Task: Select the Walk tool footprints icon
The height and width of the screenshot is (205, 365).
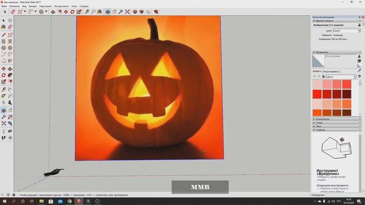Action: point(3,138)
